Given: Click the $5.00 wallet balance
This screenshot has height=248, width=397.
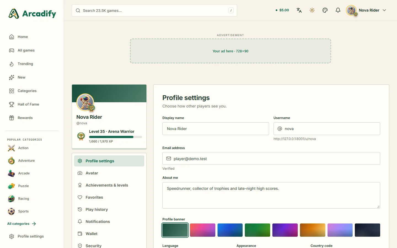Looking at the screenshot, I should coord(282,10).
